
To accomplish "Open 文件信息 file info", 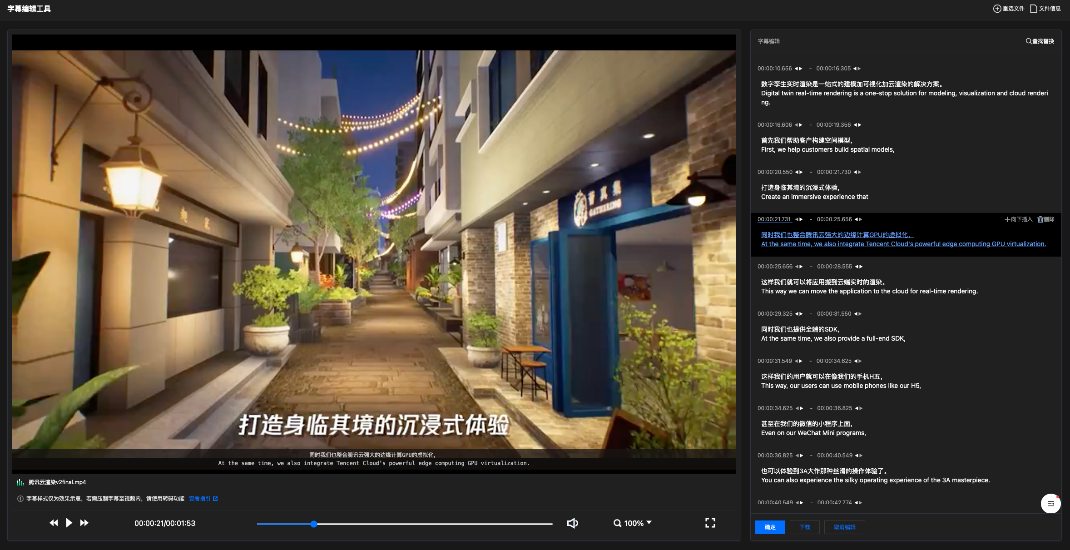I will [x=1045, y=9].
